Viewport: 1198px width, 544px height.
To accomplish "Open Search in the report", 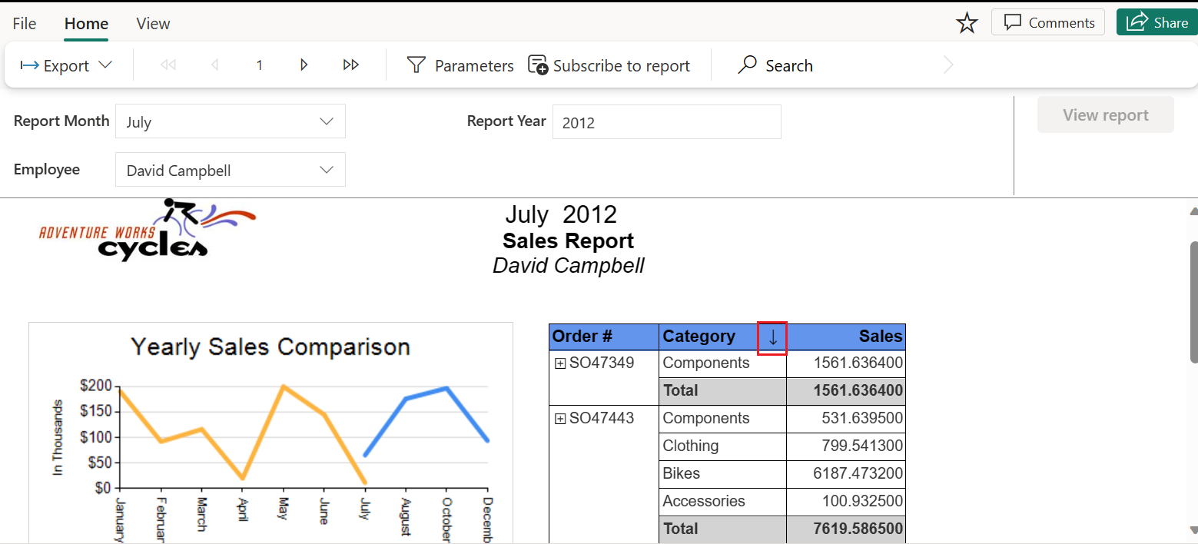I will pos(775,65).
